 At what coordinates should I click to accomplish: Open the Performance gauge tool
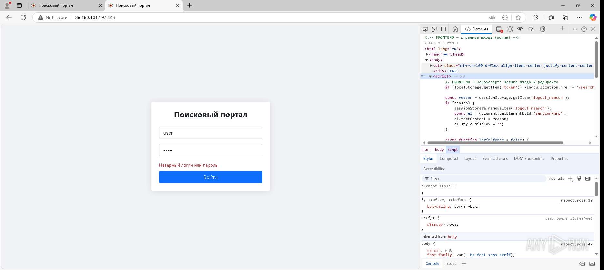click(531, 29)
